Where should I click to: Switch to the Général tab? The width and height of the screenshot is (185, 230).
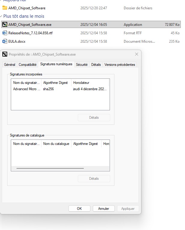10,65
